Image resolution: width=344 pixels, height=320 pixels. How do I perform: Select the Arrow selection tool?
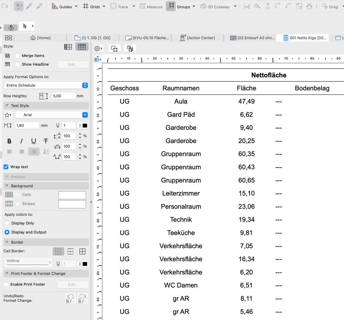pyautogui.click(x=25, y=26)
